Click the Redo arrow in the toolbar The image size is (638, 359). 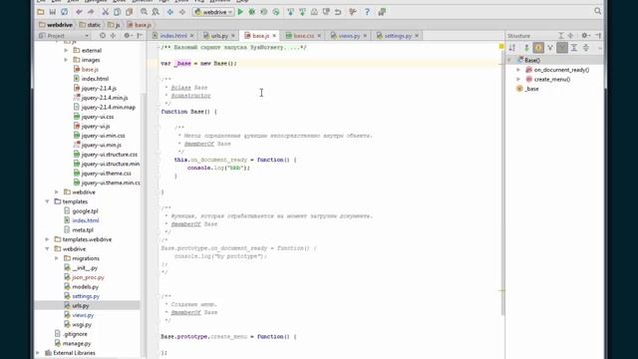point(91,12)
